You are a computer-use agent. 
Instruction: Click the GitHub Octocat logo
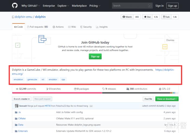point(15,6)
